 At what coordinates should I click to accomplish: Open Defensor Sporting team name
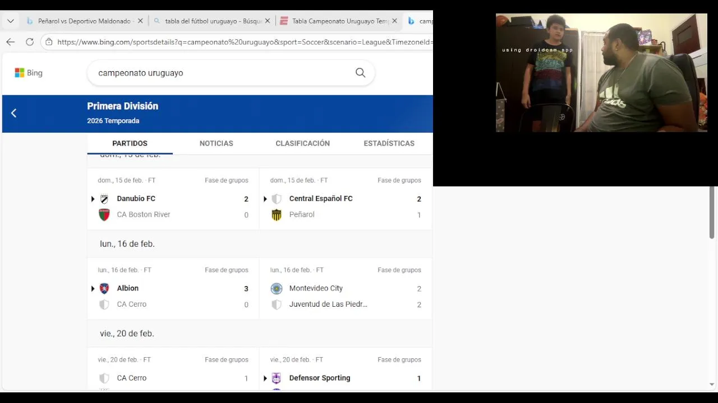(x=320, y=378)
